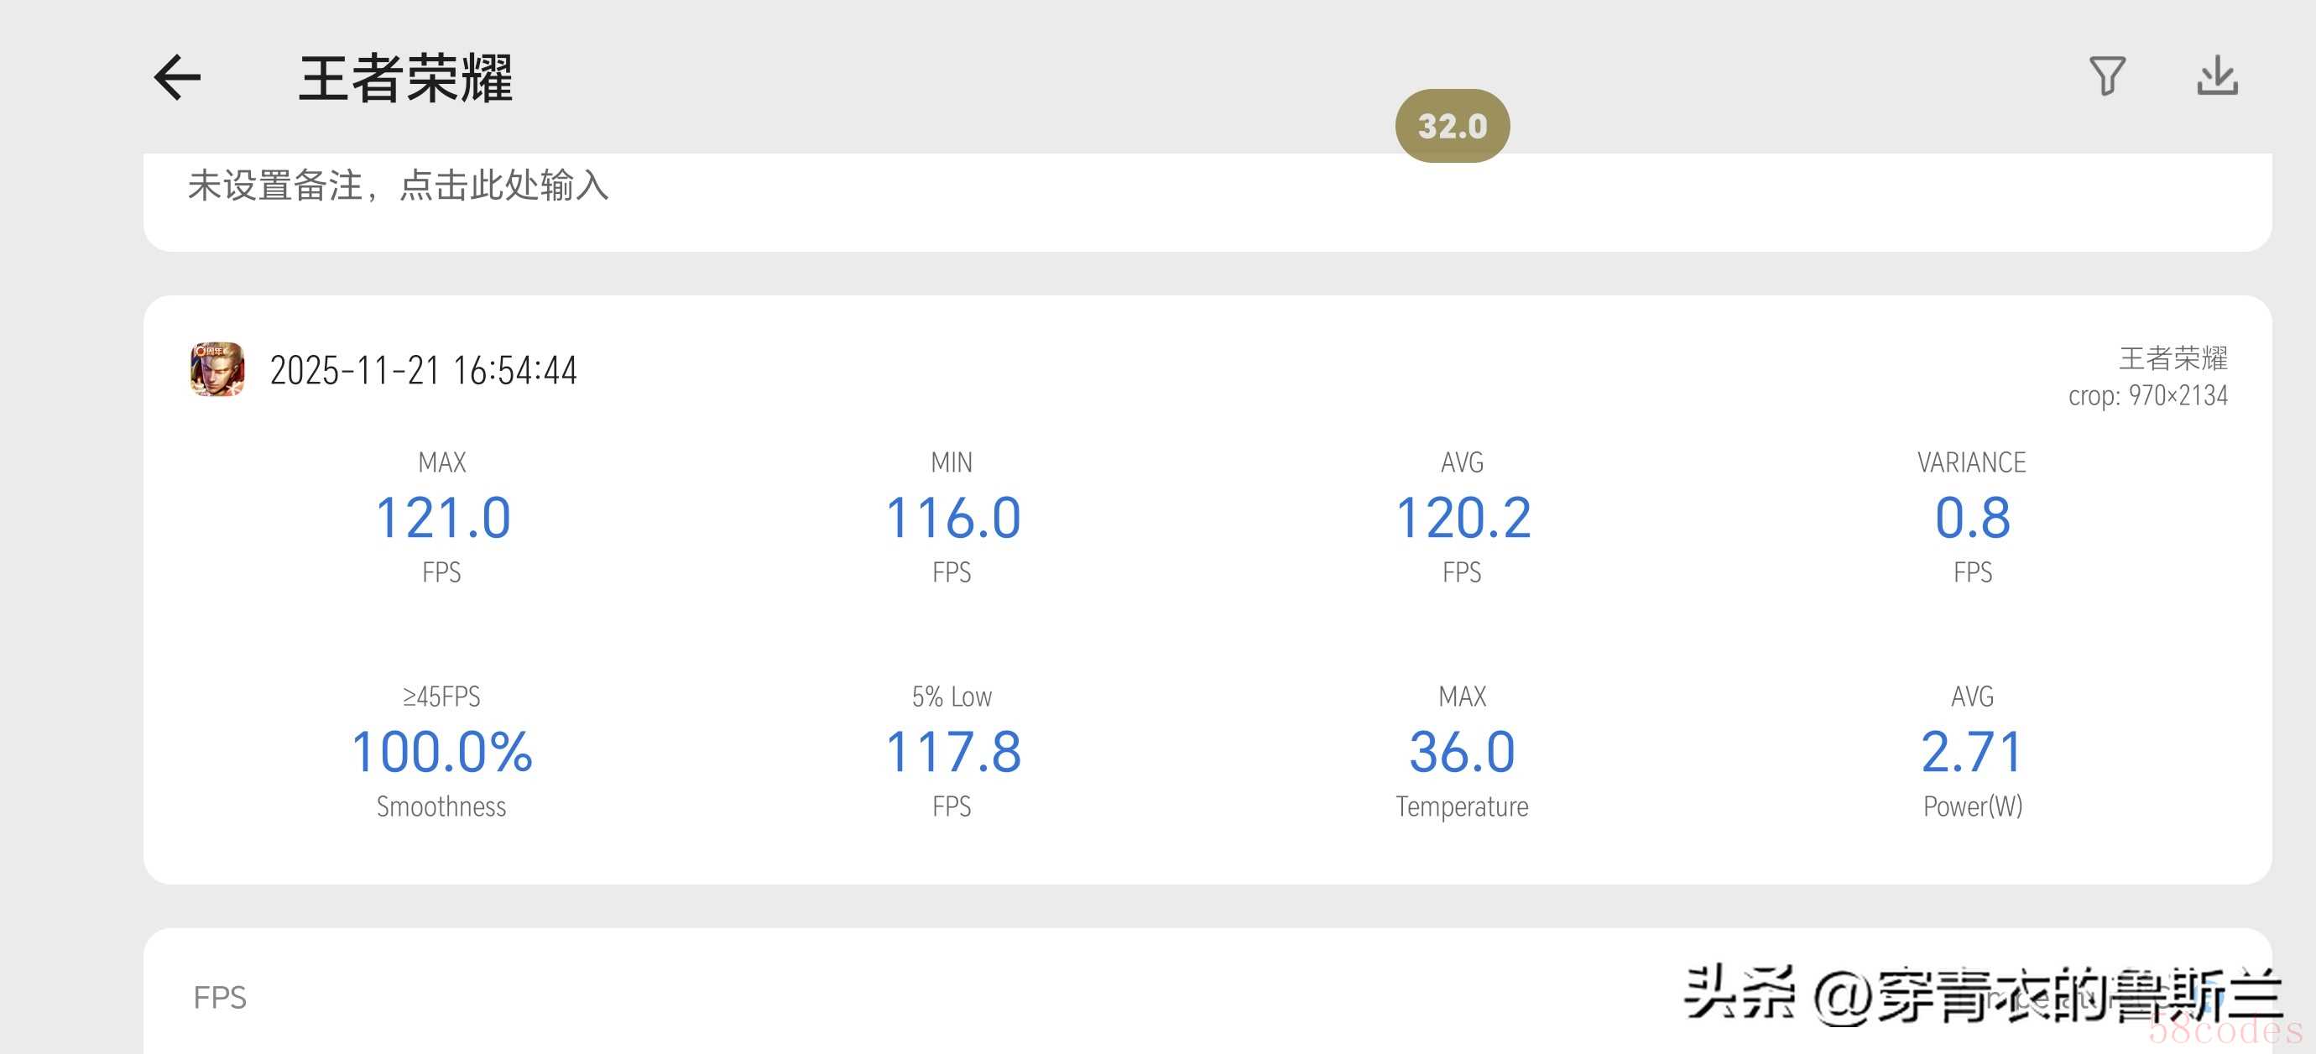The width and height of the screenshot is (2316, 1054).
Task: Open the filter funnel icon
Action: 2106,76
